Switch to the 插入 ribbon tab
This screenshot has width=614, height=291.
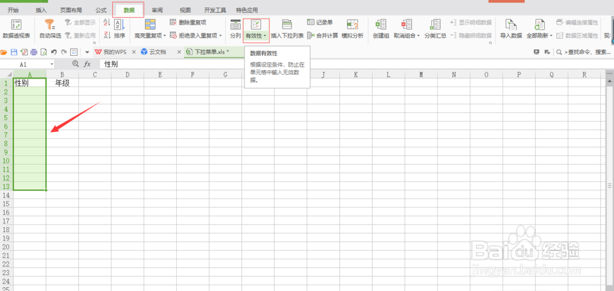coord(41,10)
